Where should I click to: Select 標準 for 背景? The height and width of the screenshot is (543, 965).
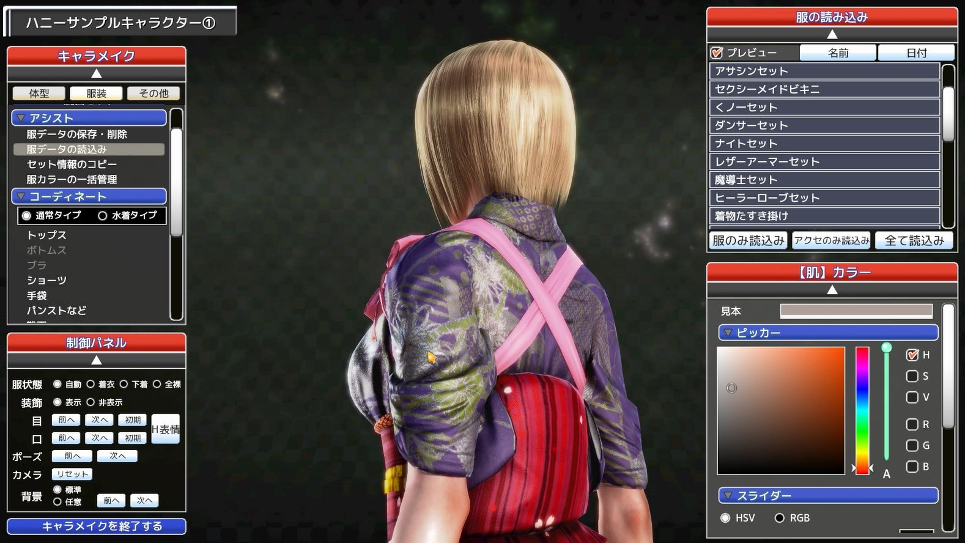coord(57,490)
